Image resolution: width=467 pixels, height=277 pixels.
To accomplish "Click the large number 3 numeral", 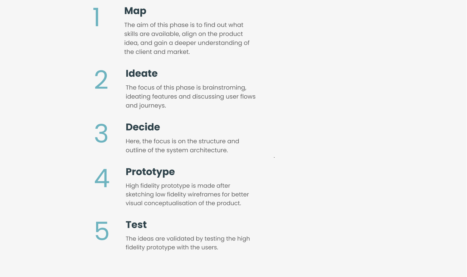I will pos(101,133).
